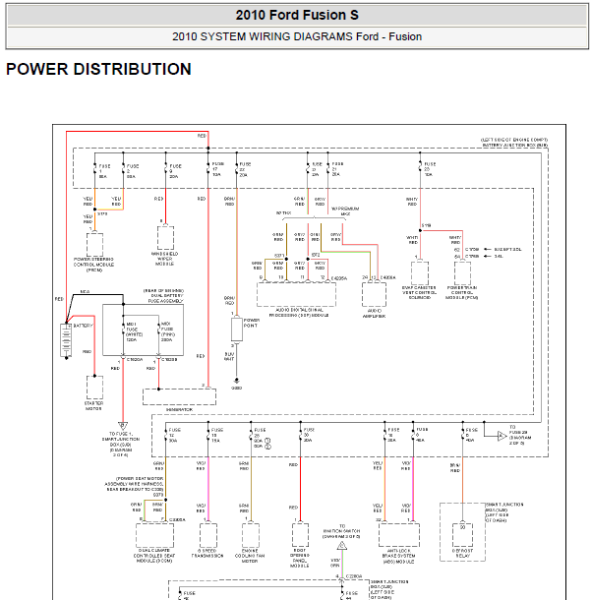
Task: Click the pink Midi Fuse symbol
Action: pyautogui.click(x=158, y=330)
